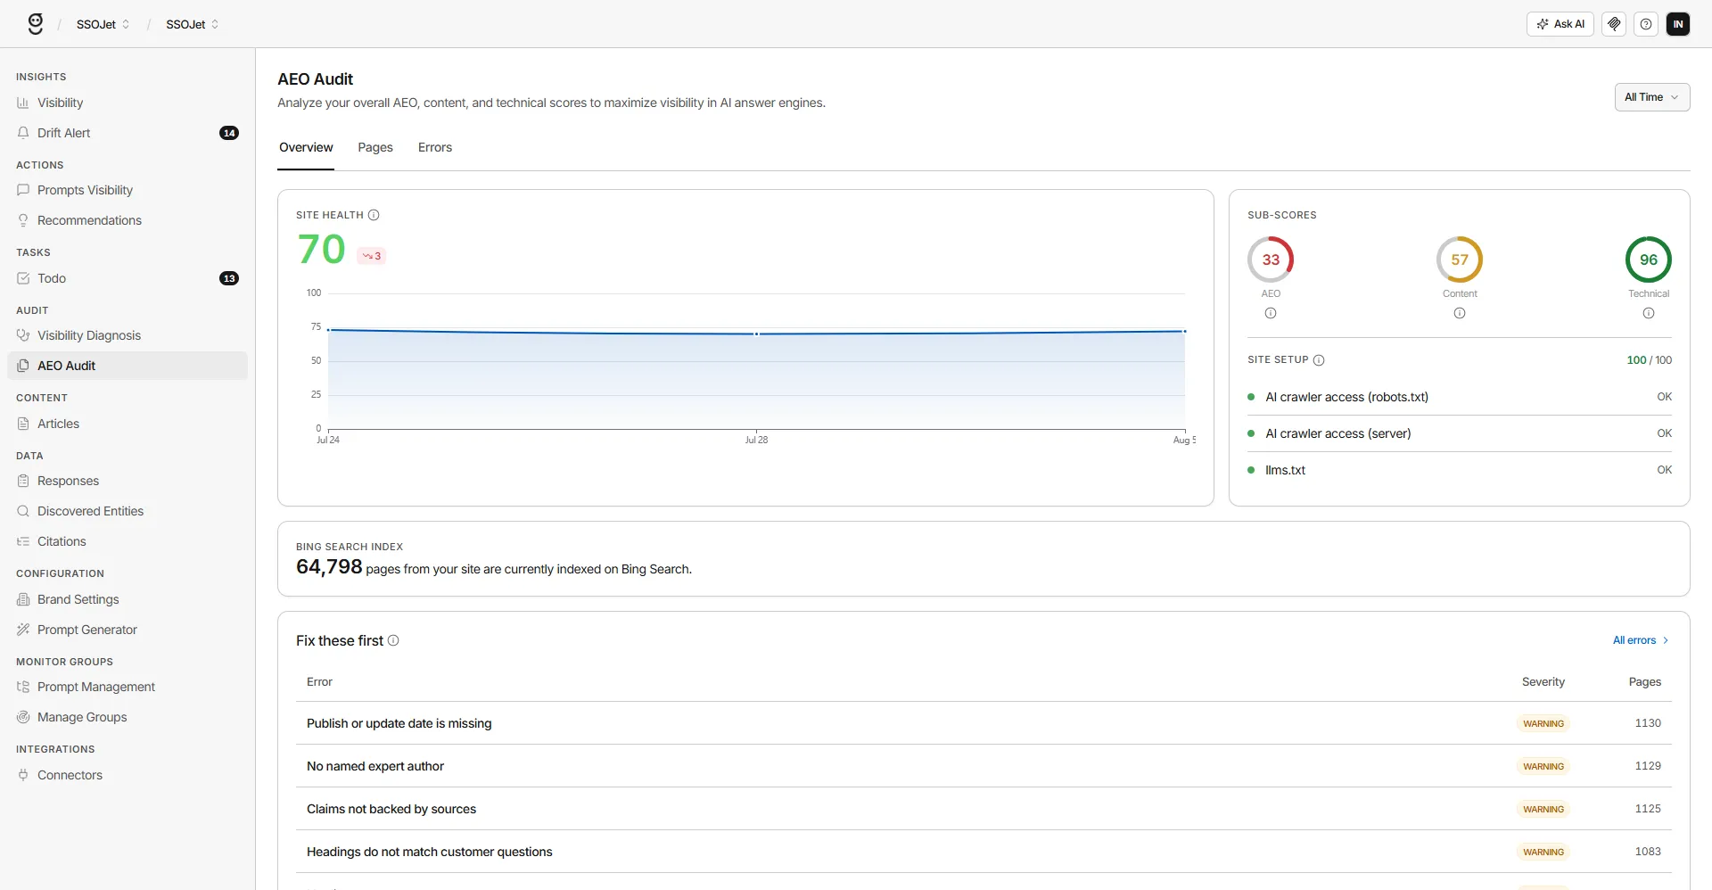This screenshot has width=1712, height=890.
Task: Click the Pages column header
Action: coord(1645,682)
